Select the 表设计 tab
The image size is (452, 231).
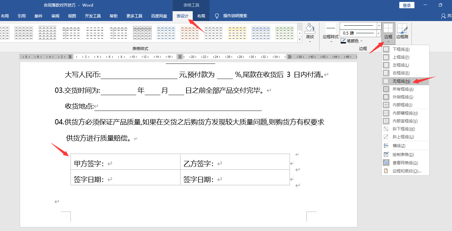pos(183,16)
